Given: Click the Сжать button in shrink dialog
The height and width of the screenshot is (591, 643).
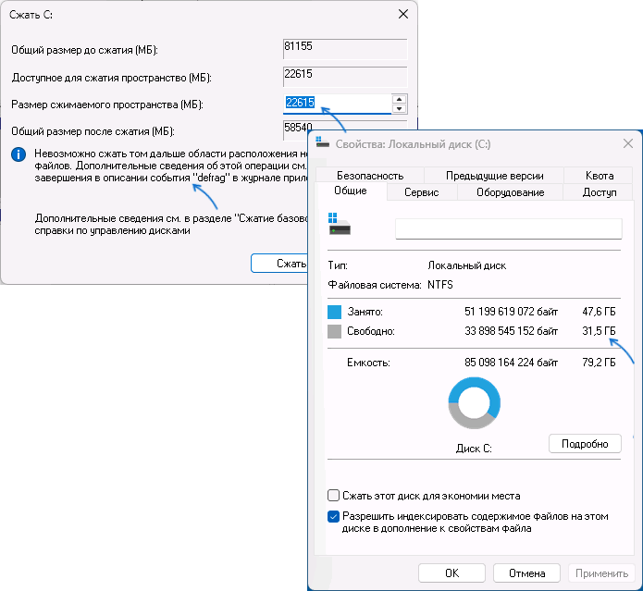Looking at the screenshot, I should click(279, 263).
